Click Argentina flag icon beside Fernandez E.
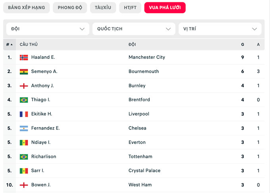 click(24, 128)
